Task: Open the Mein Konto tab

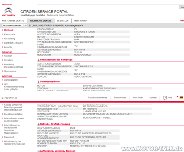Action: tap(80, 21)
